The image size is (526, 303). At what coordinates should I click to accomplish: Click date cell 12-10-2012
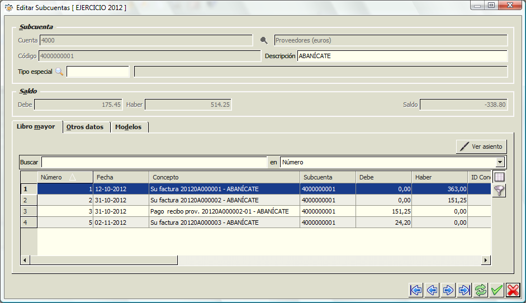(121, 189)
